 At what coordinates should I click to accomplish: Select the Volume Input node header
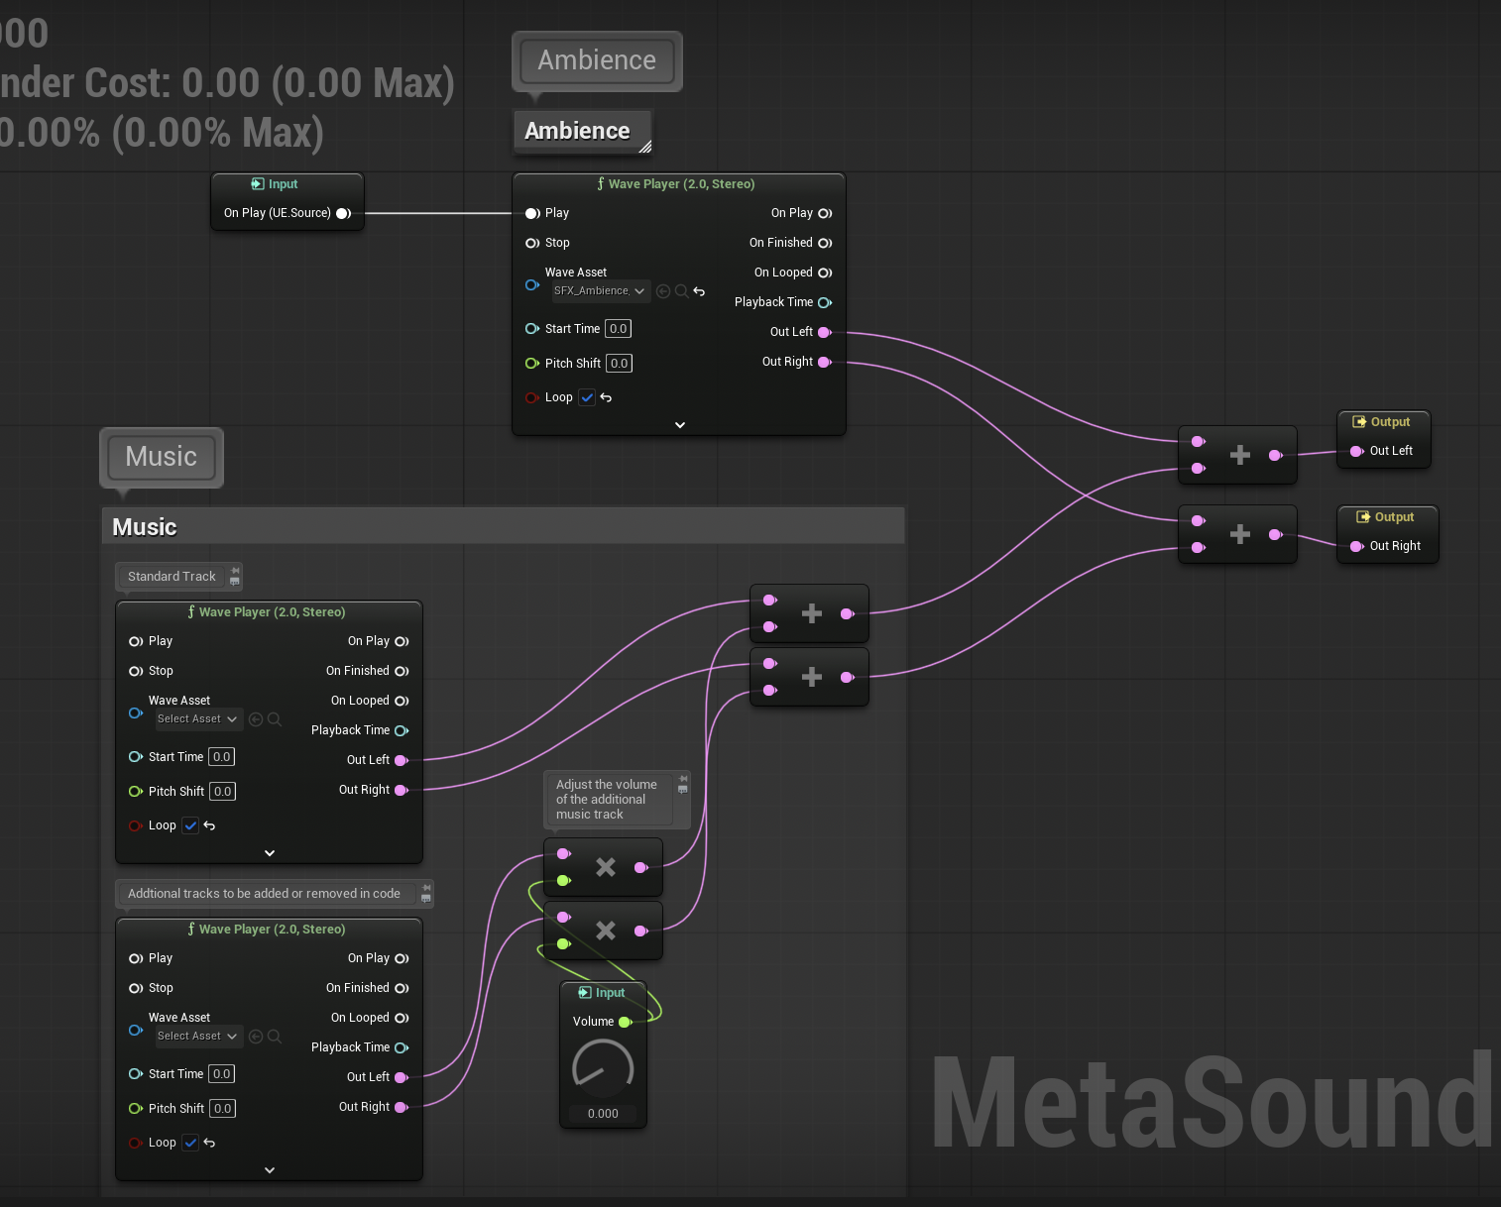pyautogui.click(x=603, y=993)
